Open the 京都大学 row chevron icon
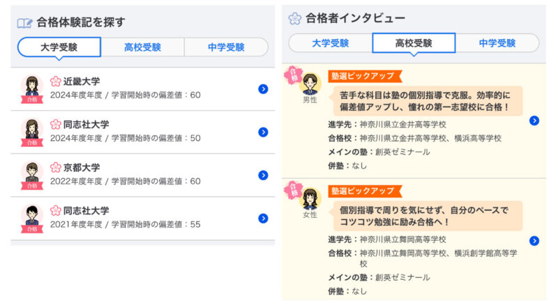 (x=263, y=175)
